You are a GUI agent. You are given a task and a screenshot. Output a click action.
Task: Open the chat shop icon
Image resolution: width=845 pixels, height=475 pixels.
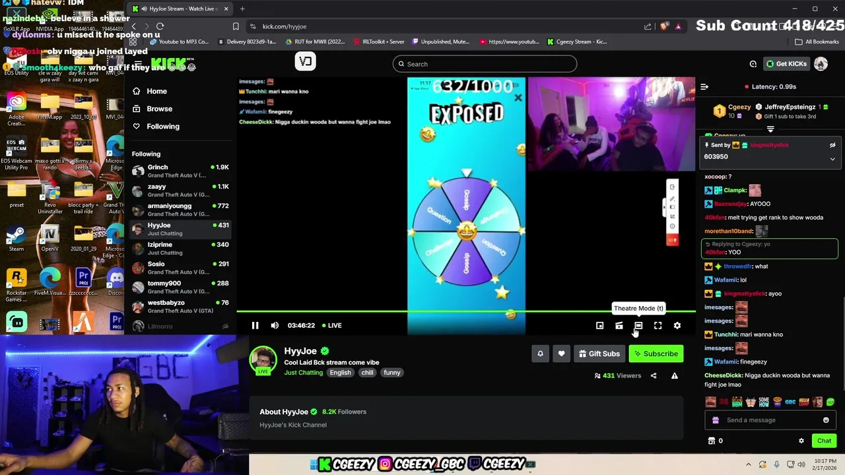(712, 441)
